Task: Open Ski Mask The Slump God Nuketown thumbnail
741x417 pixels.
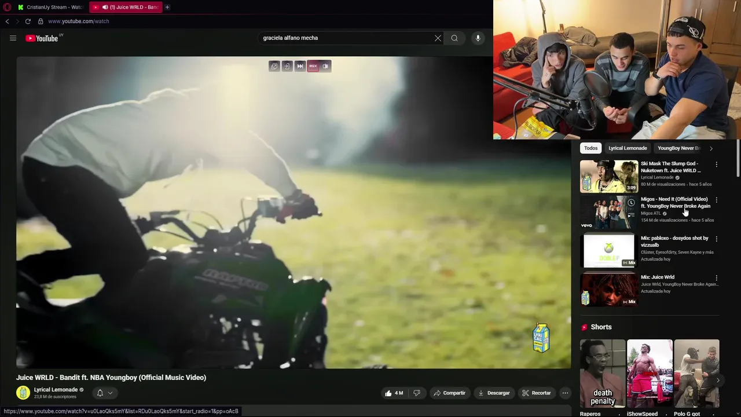Action: (609, 176)
